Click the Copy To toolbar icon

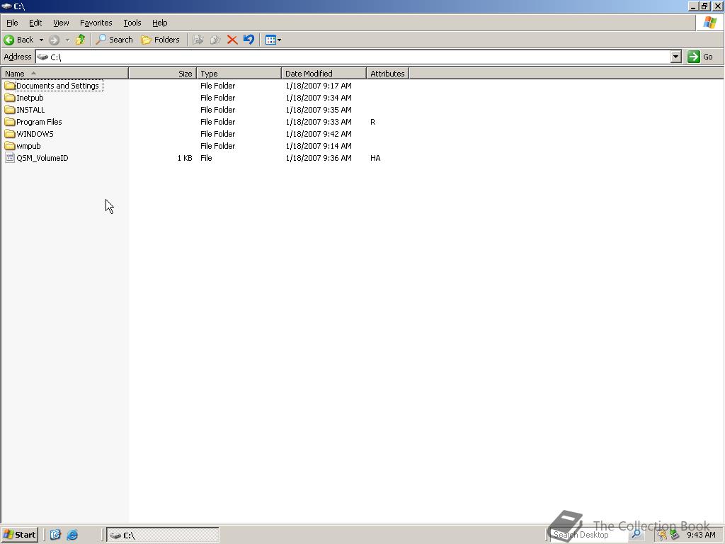click(215, 40)
